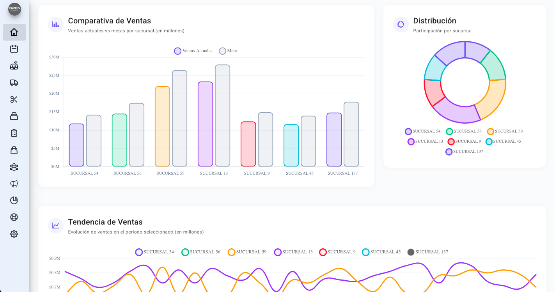
Task: Select the delivery truck icon
Action: [14, 82]
